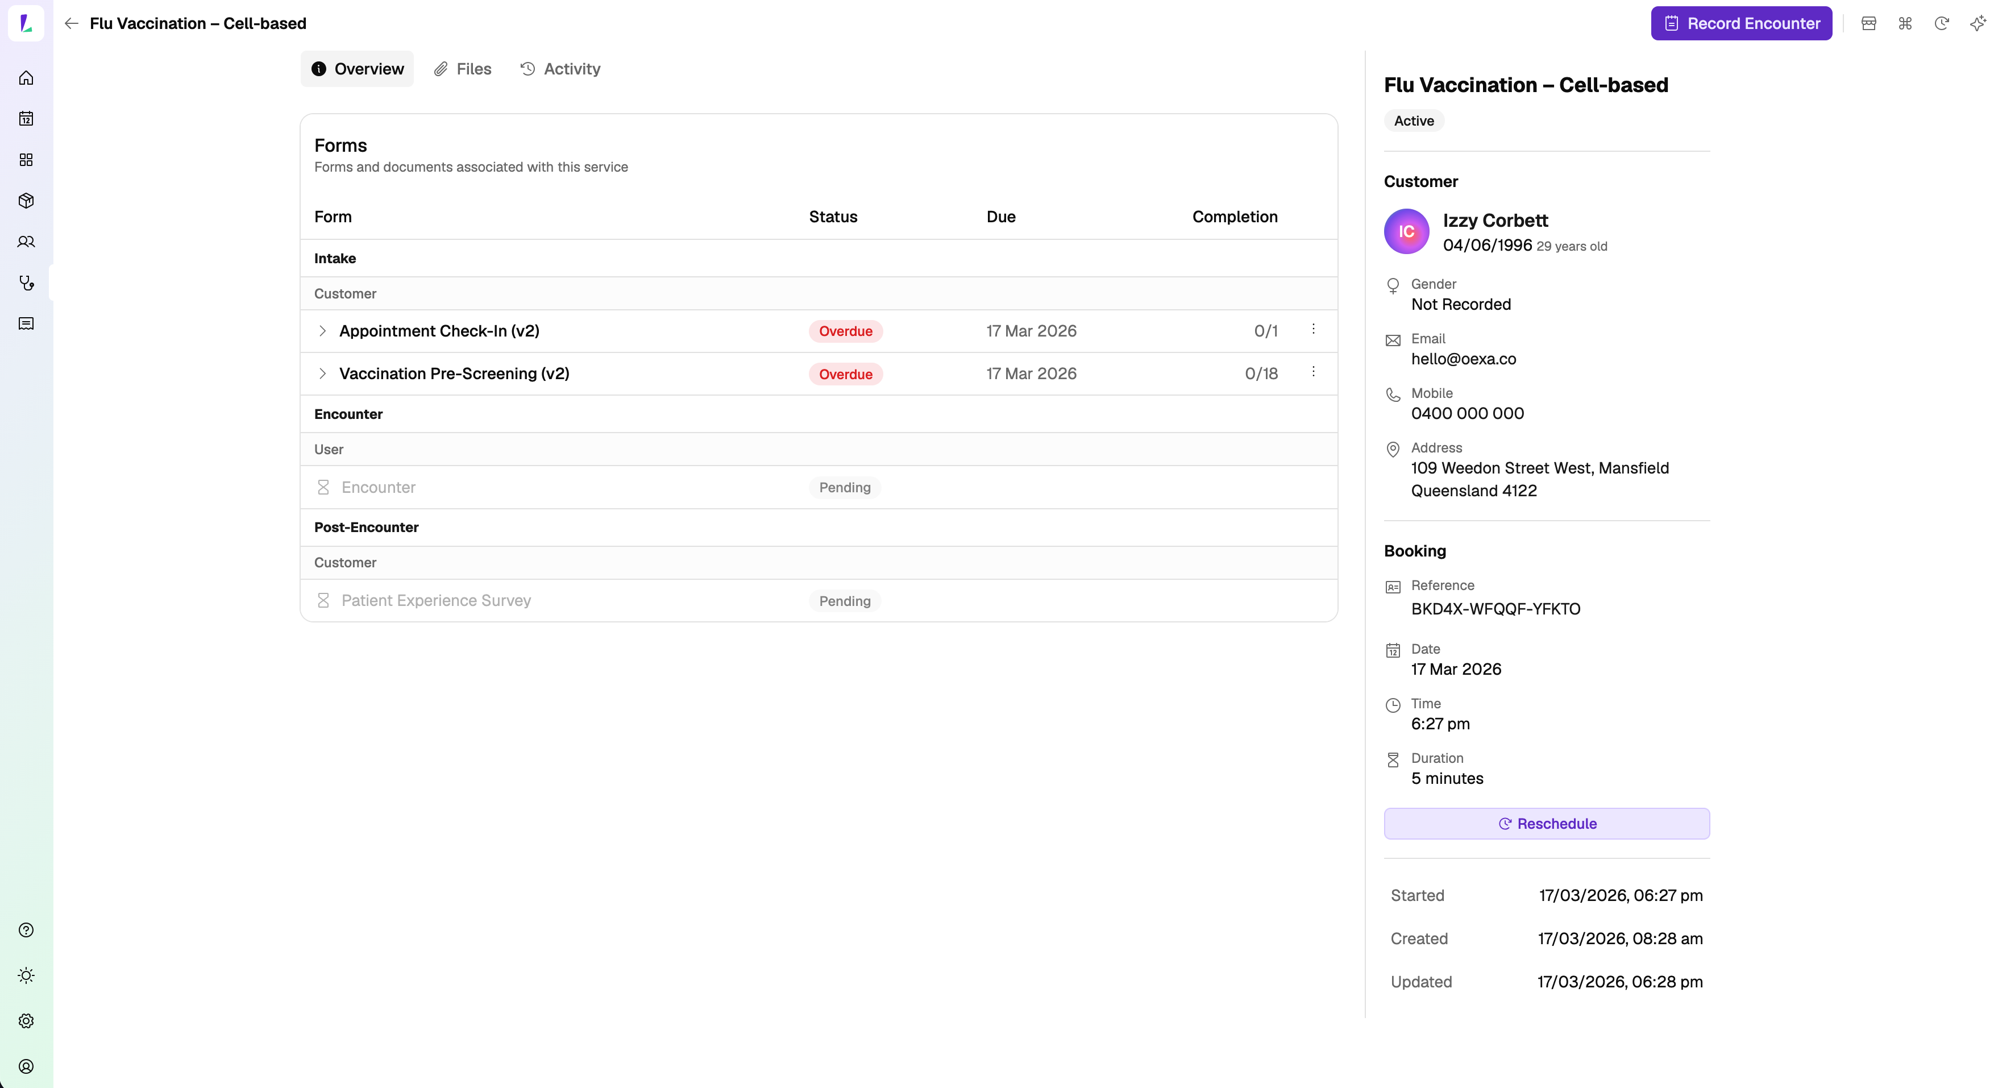Open the settings gear icon
Image resolution: width=1994 pixels, height=1088 pixels.
click(26, 1021)
